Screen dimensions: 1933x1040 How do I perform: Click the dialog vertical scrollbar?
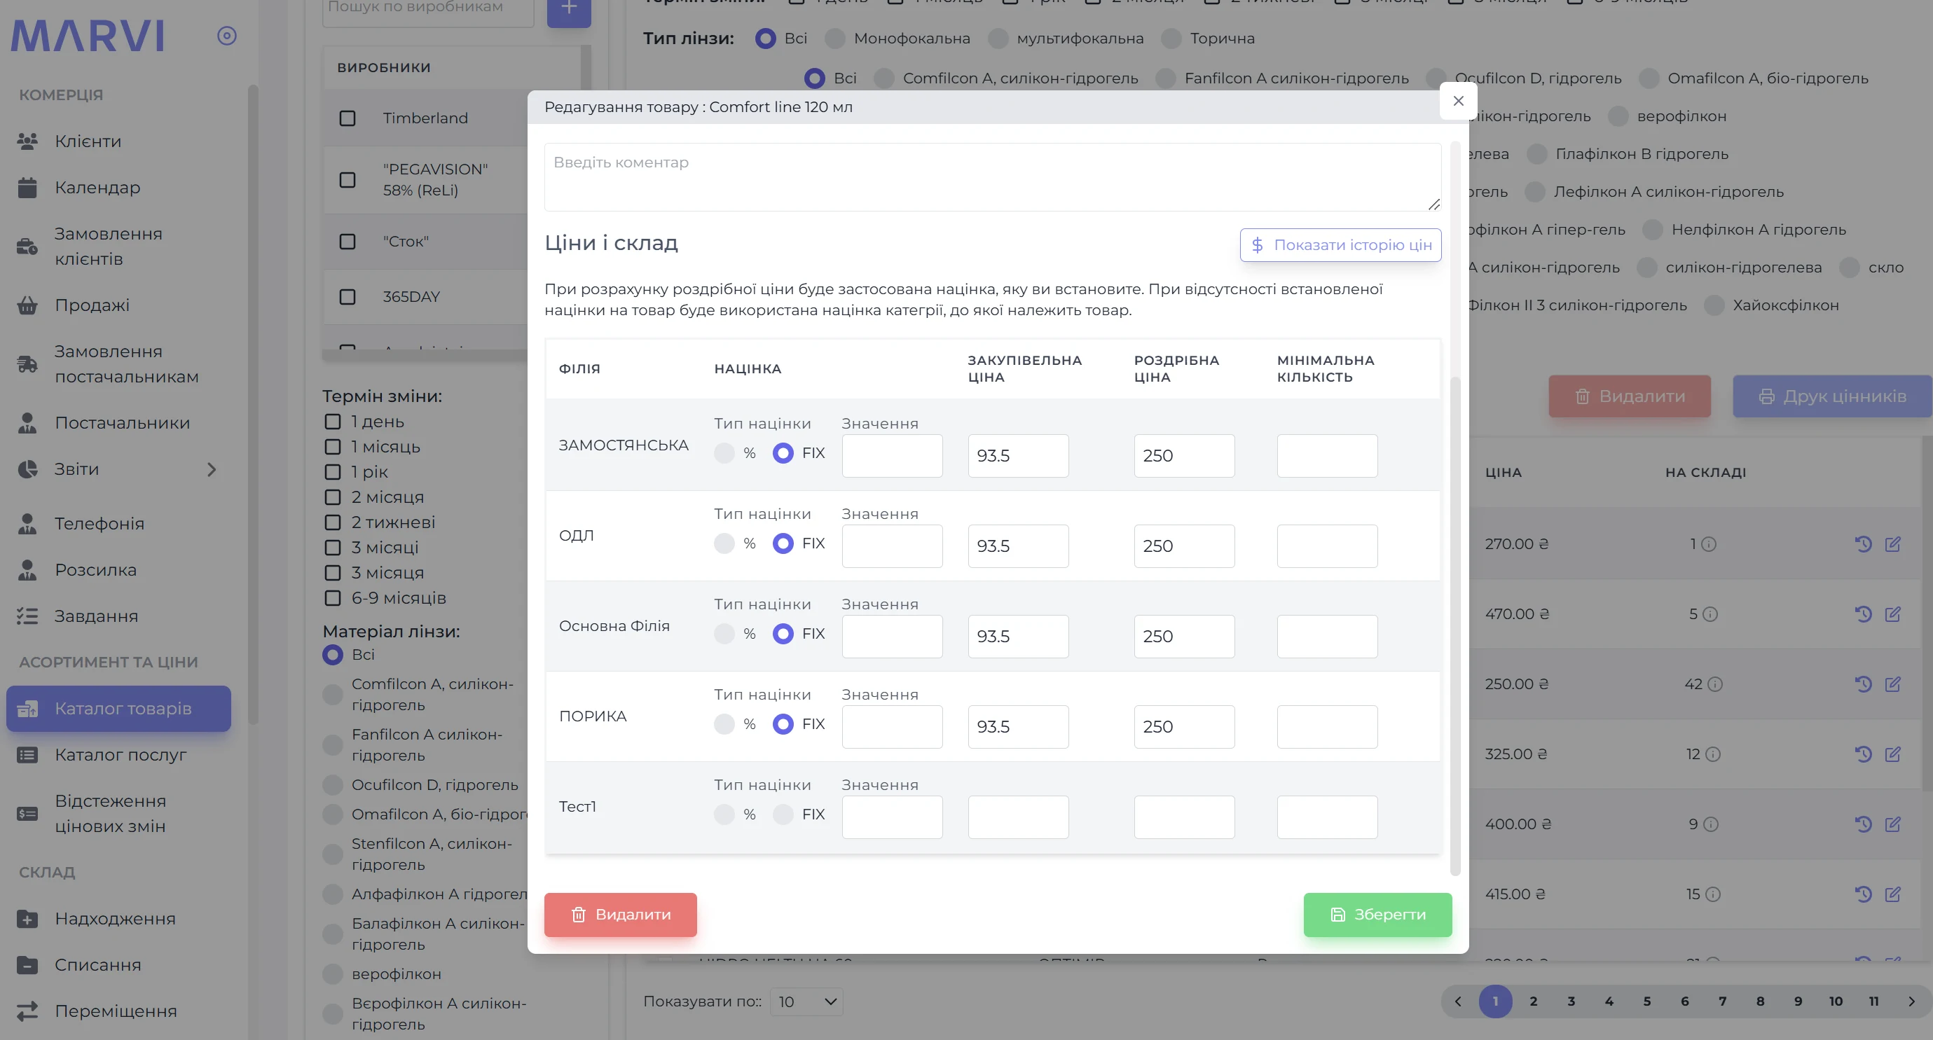(x=1455, y=625)
